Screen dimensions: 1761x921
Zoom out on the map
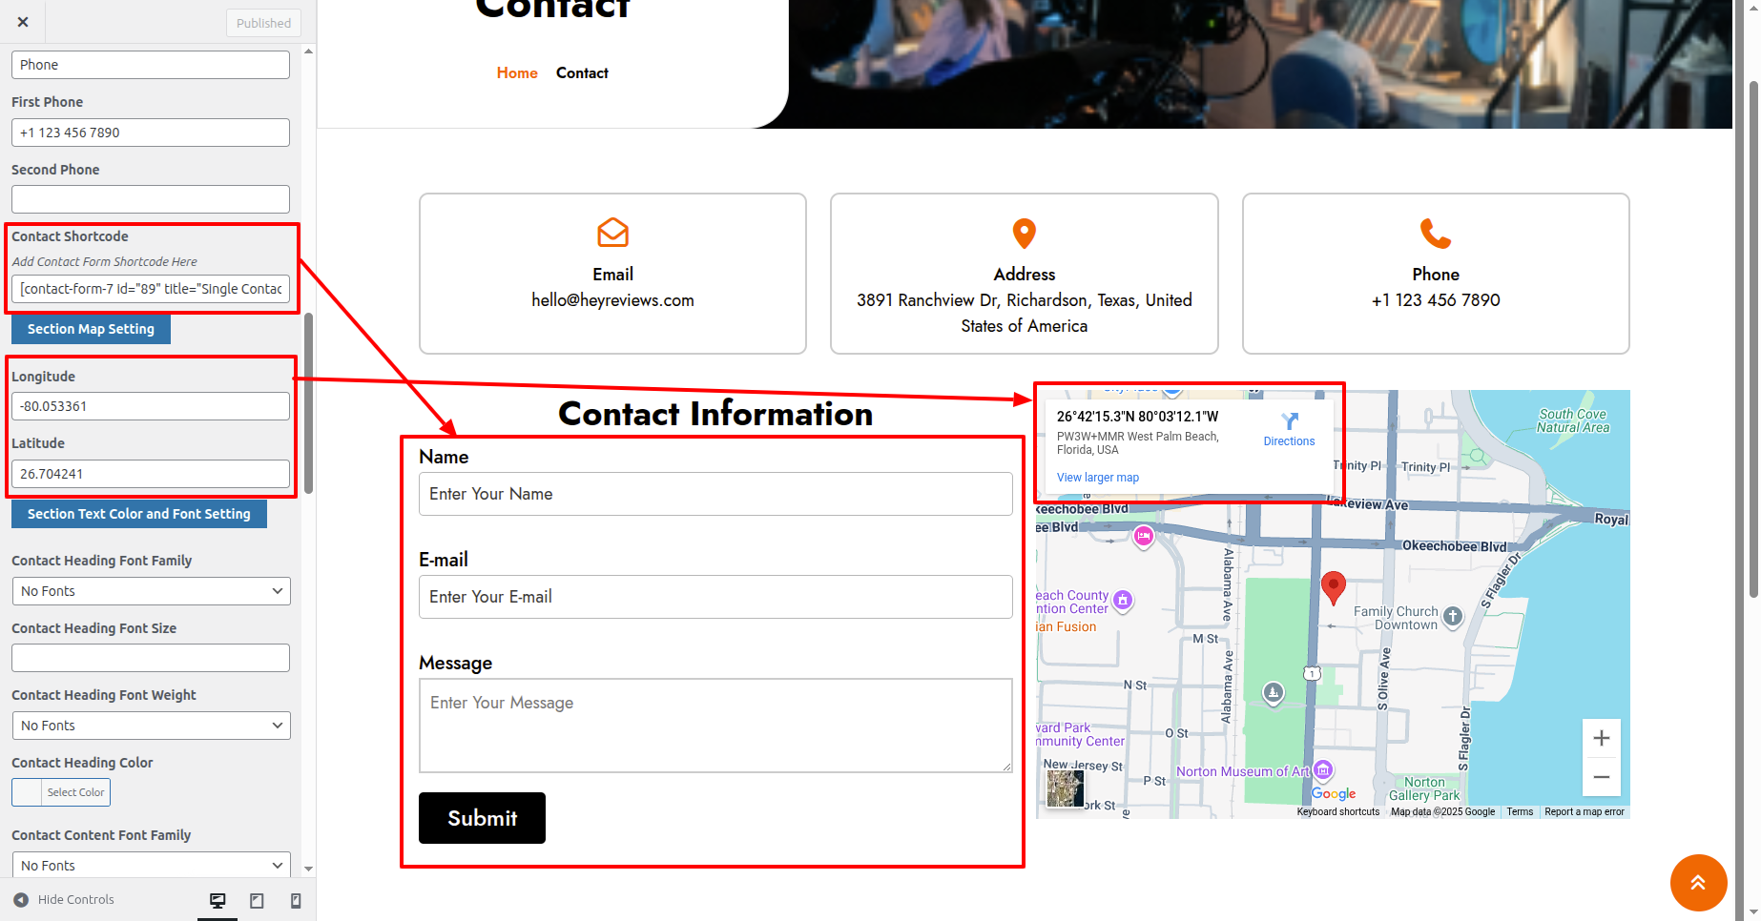[x=1601, y=777]
